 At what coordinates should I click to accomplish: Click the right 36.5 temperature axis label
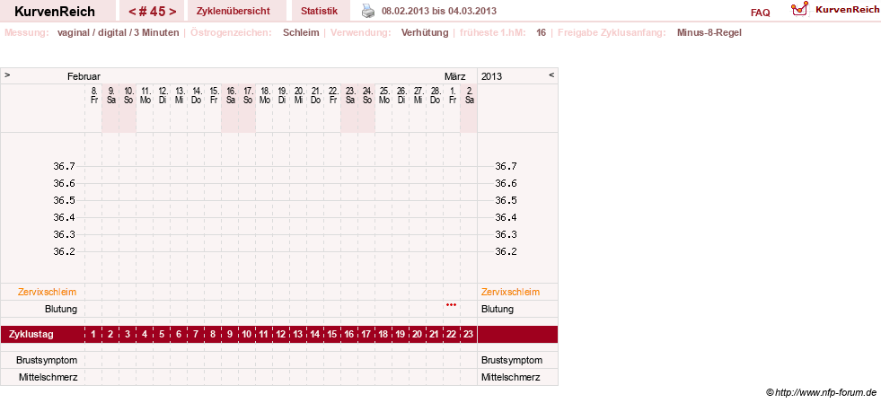click(x=506, y=200)
